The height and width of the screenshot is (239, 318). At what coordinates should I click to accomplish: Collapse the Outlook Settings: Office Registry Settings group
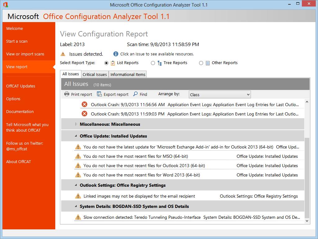(x=76, y=185)
